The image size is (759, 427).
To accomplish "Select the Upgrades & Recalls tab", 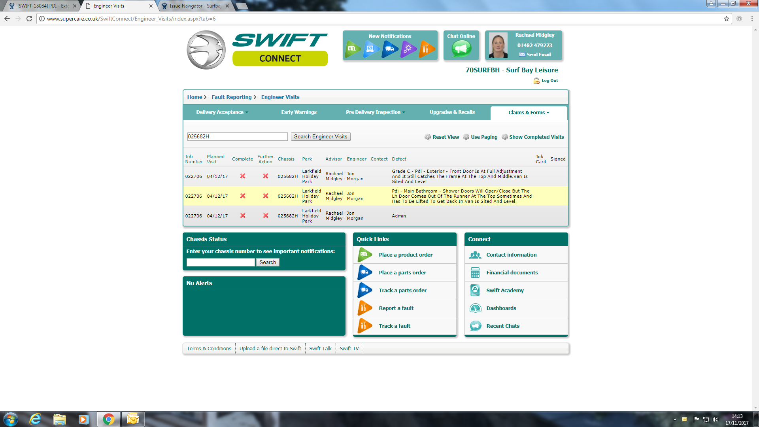I will click(452, 112).
